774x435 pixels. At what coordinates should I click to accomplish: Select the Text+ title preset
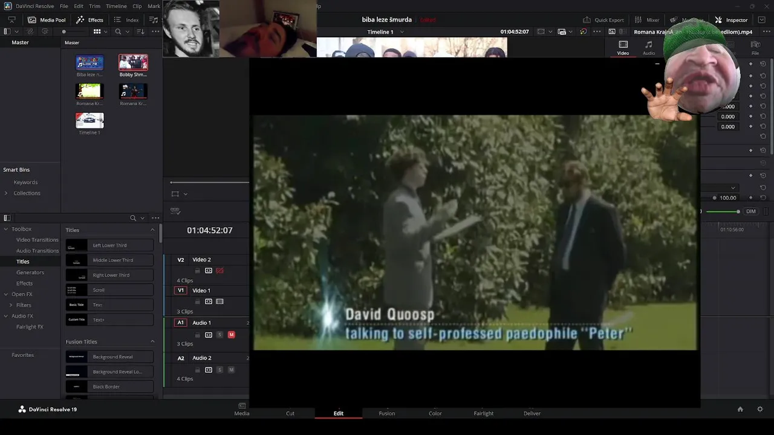(x=109, y=320)
